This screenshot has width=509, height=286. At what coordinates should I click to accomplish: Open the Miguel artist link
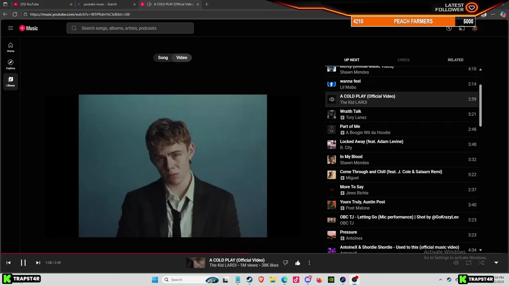point(352,178)
